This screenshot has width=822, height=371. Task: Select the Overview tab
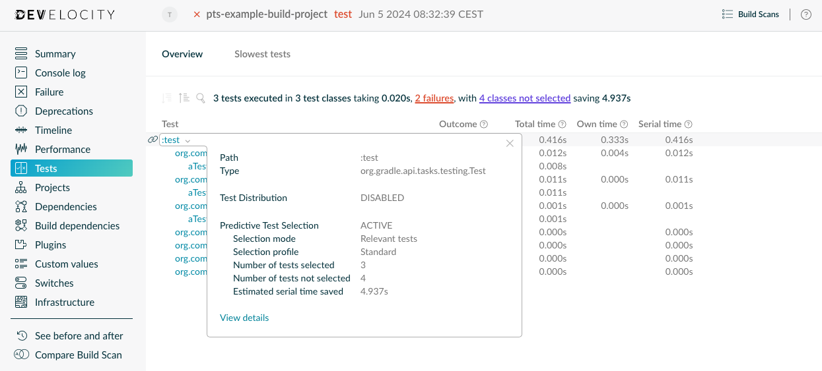(182, 54)
